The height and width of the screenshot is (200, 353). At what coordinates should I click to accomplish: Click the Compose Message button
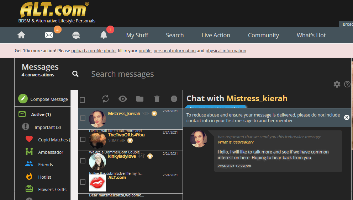click(43, 99)
